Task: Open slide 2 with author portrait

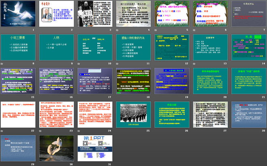Action: tap(57, 14)
